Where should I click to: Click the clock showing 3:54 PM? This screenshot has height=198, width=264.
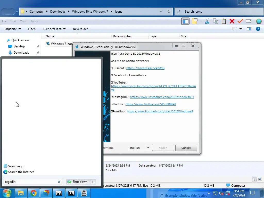click(x=239, y=193)
